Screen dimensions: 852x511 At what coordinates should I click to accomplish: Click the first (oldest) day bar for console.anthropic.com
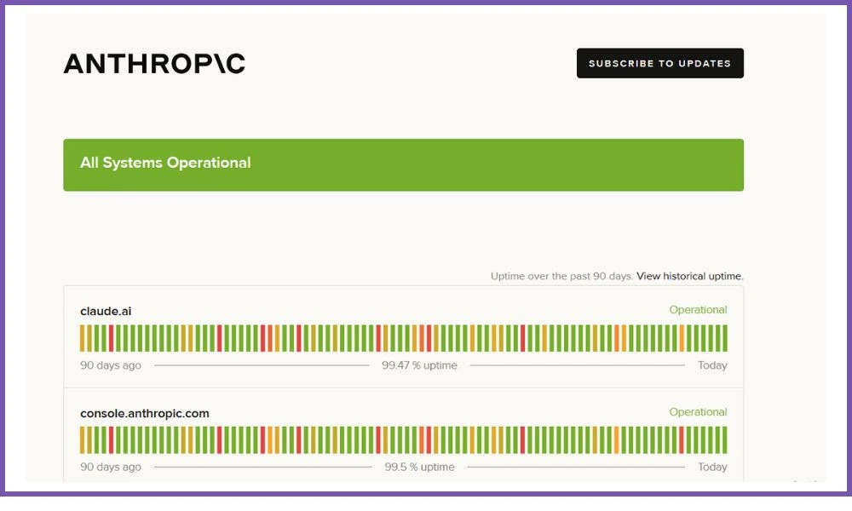(x=83, y=440)
